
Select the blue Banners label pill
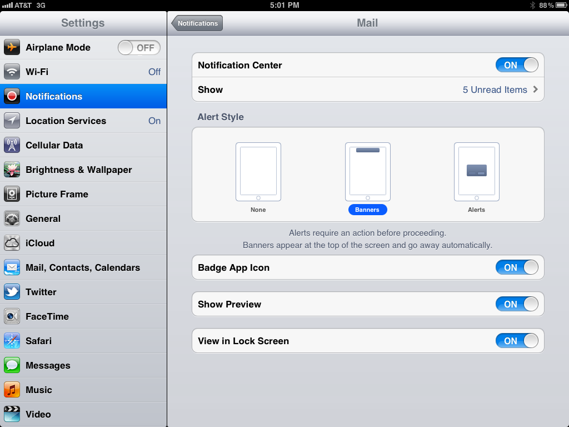point(367,210)
